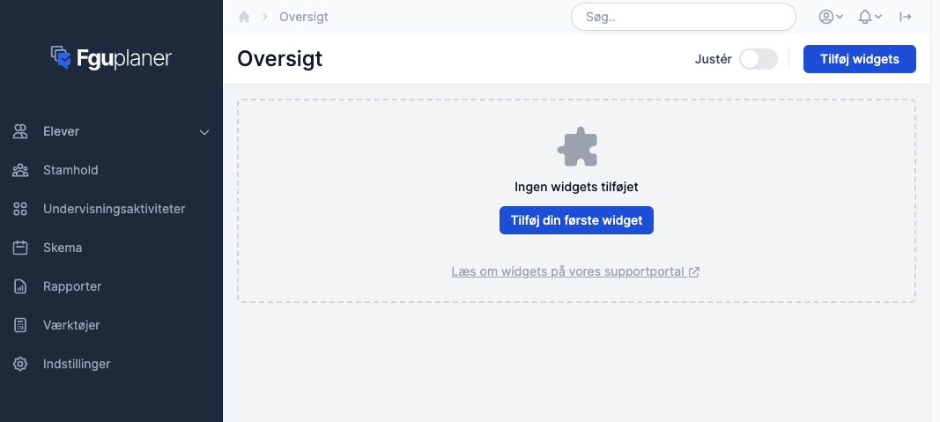Click the log out arrow icon
Viewport: 940px width, 422px height.
tap(906, 17)
